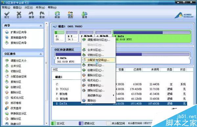Select 合并分区 in the sidebar
The image size is (197, 127).
13,66
